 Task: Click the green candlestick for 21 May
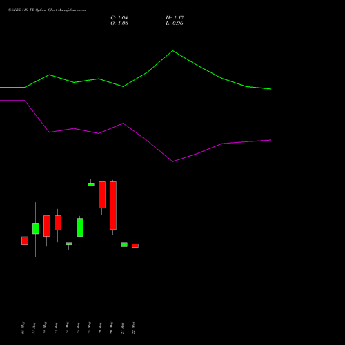124,245
